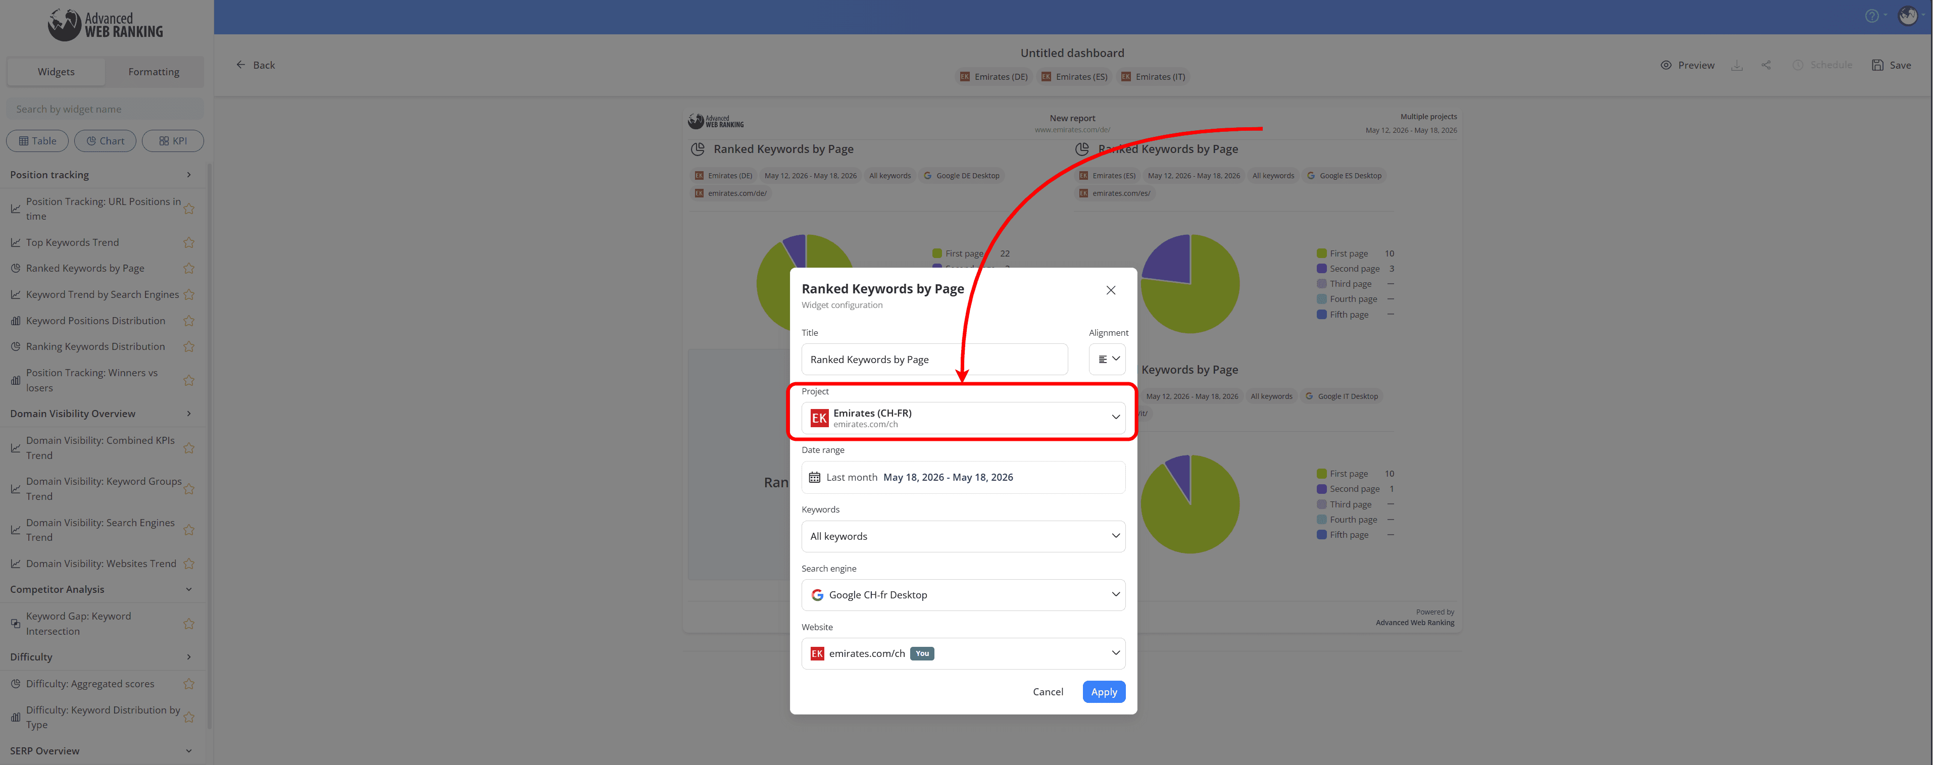The image size is (1933, 765).
Task: Switch to the Formatting tab
Action: (154, 72)
